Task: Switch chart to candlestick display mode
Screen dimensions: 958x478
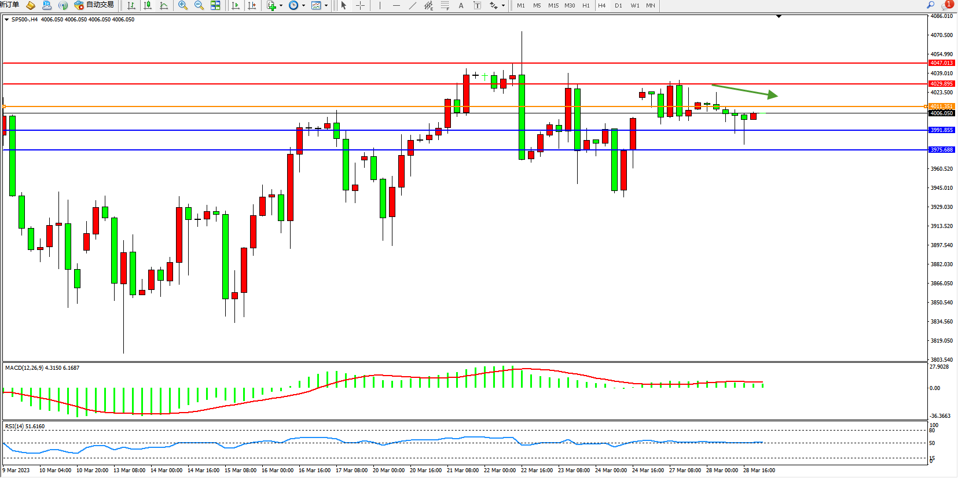Action: tap(148, 5)
